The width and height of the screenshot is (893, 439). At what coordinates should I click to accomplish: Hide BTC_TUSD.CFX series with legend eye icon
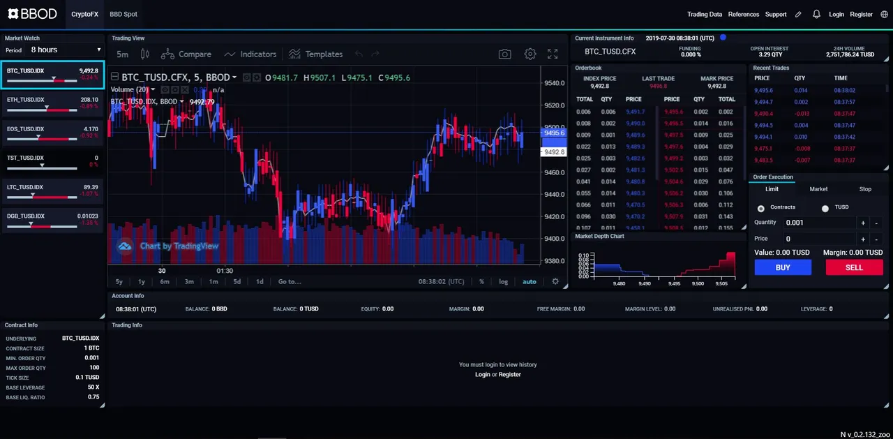pyautogui.click(x=246, y=77)
